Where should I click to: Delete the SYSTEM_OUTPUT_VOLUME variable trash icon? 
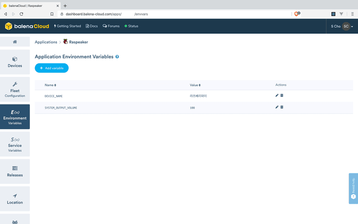click(282, 107)
